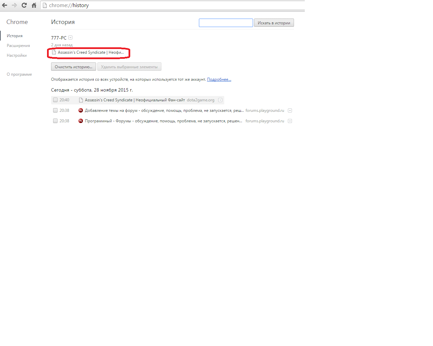Check the box for 'Программный - Форумы' entry
433x346 pixels.
coord(55,121)
